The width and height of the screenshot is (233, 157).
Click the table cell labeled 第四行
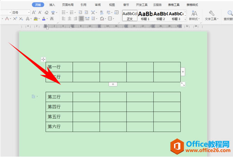coord(54,107)
